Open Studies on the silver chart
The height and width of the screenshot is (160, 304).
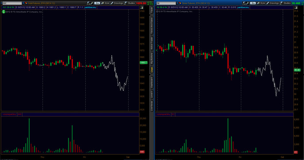coord(285,3)
